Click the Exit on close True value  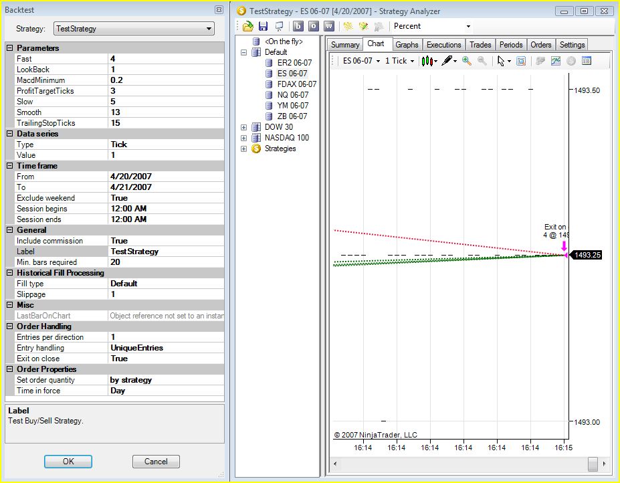point(166,359)
